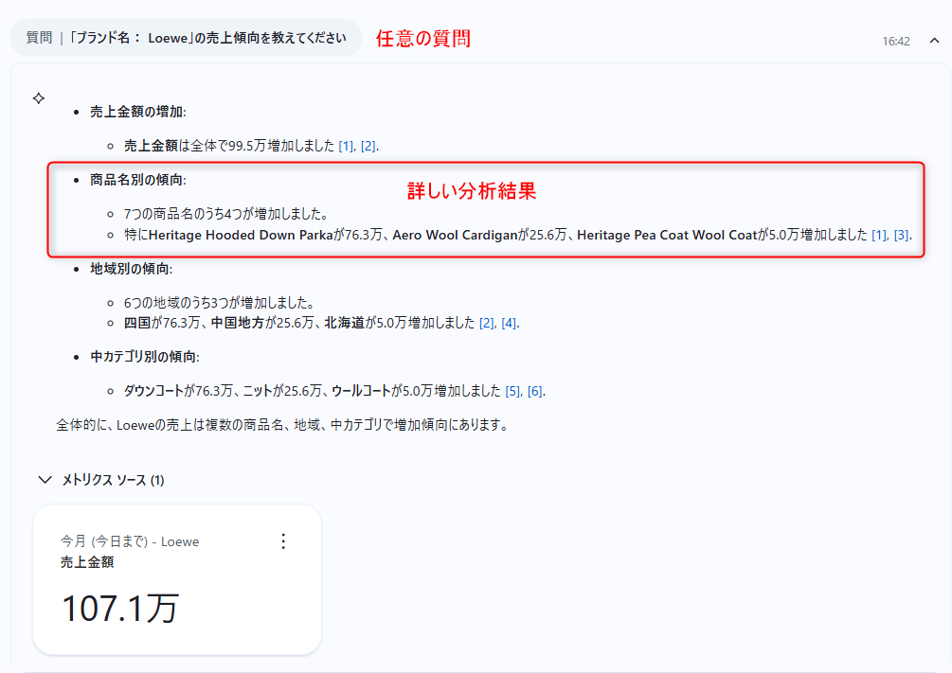Open the three-dot menu on the Loewe metric card
The image size is (952, 673).
(283, 541)
